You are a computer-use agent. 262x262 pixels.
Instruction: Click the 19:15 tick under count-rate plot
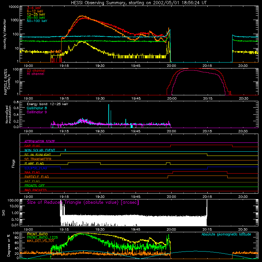pyautogui.click(x=64, y=66)
